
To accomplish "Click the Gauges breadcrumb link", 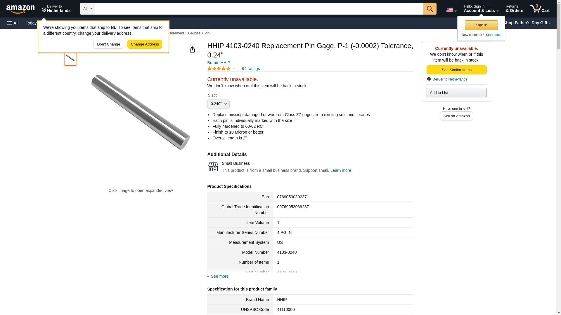I will [x=194, y=33].
